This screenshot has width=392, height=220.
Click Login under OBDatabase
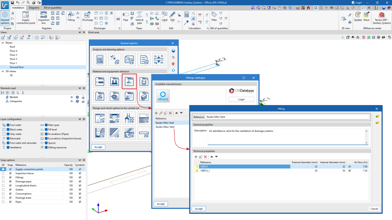click(x=242, y=99)
